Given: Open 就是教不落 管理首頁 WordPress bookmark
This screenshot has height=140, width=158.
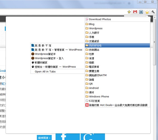Looking at the screenshot, I should (x=57, y=50).
